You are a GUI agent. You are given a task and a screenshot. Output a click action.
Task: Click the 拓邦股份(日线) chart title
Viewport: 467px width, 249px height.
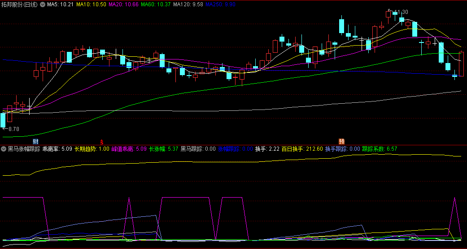pos(19,4)
